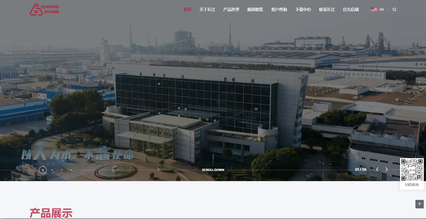
Task: Expand the 新闻聚焦 navigation menu
Action: (x=255, y=10)
